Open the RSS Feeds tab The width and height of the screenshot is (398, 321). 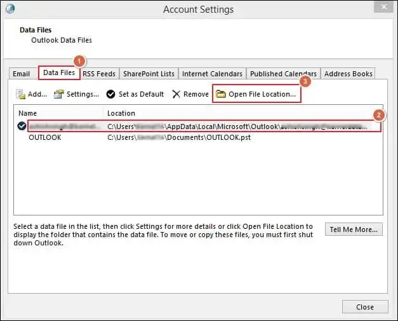click(x=99, y=74)
